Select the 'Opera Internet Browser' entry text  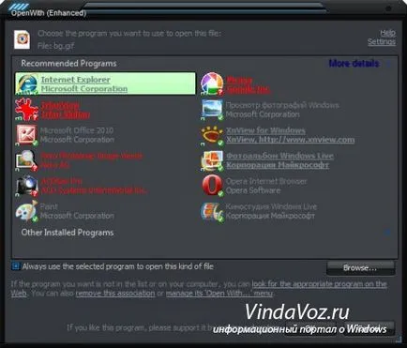point(266,181)
